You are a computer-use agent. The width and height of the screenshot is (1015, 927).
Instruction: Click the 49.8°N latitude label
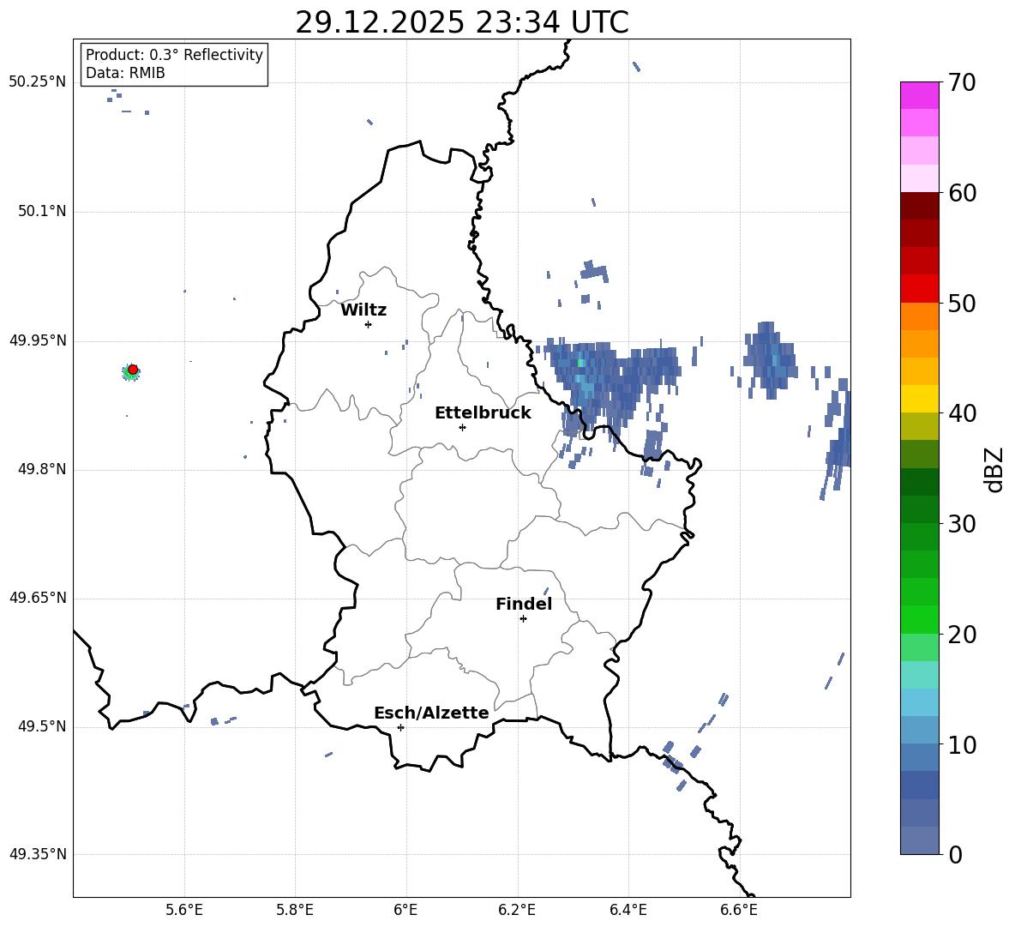click(42, 469)
